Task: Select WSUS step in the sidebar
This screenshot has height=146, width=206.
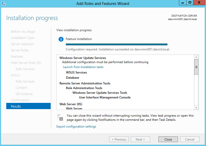Action: (15, 75)
